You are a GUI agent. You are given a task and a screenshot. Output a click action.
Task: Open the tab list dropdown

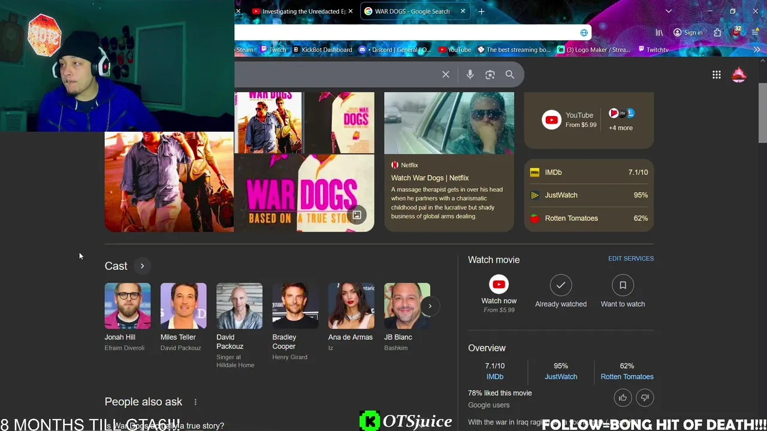click(x=668, y=11)
